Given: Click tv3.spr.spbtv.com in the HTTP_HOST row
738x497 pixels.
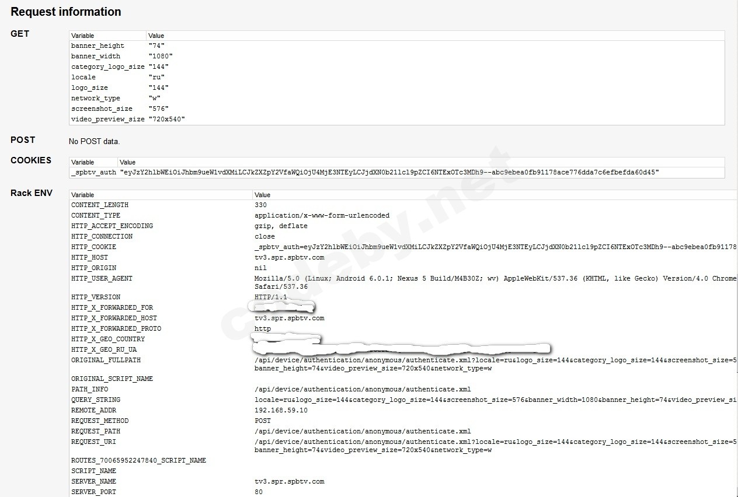Looking at the screenshot, I should pyautogui.click(x=289, y=258).
